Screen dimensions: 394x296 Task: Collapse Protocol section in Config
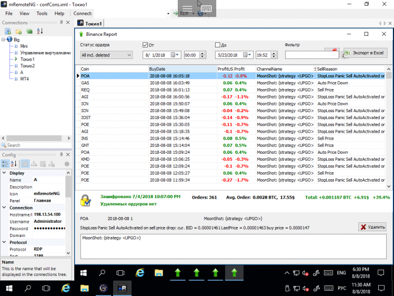pyautogui.click(x=4, y=242)
